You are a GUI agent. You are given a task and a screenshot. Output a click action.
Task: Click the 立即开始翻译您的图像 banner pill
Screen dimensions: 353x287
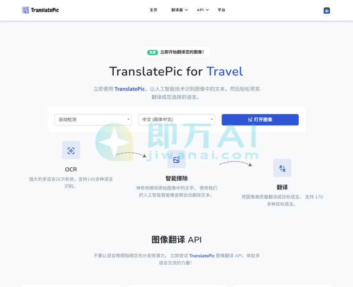[x=176, y=52]
